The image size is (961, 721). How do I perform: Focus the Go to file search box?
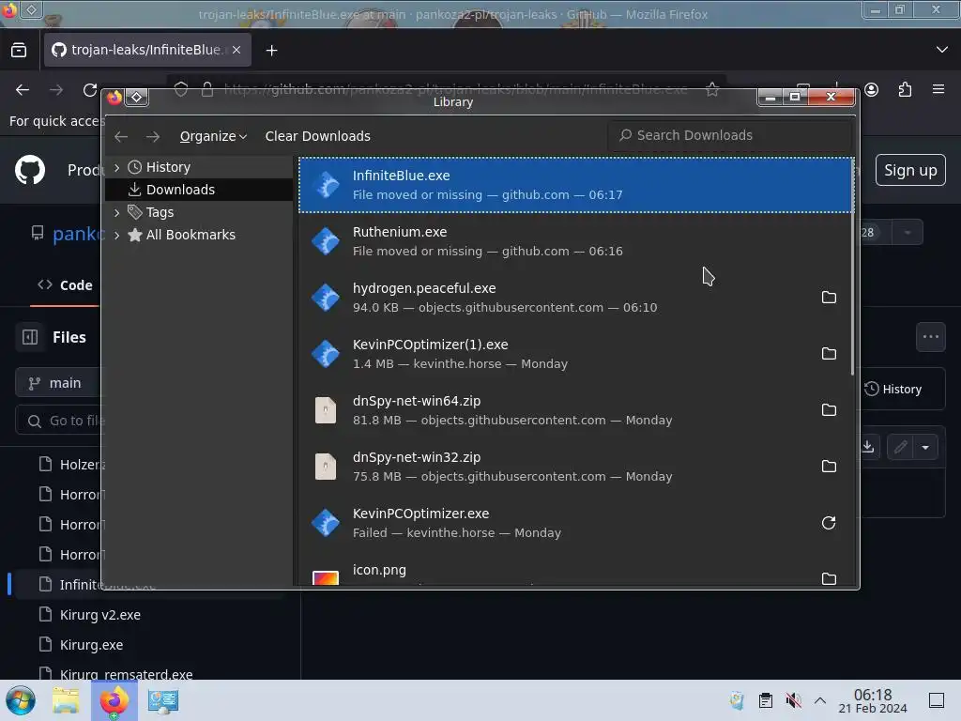pyautogui.click(x=60, y=421)
